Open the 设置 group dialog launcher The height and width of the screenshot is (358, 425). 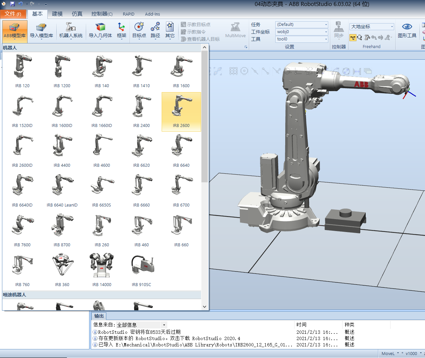(246, 47)
